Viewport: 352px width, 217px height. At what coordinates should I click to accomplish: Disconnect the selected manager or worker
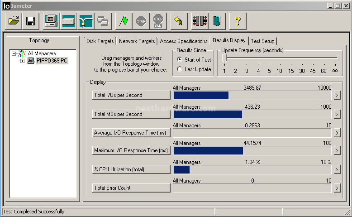[x=200, y=21]
